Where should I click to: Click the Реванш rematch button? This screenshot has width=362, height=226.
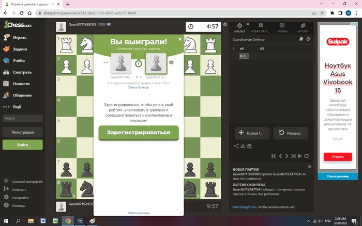(x=291, y=133)
